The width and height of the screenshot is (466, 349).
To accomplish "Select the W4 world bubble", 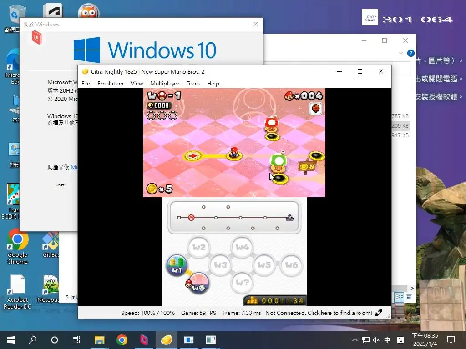I will coord(242,247).
